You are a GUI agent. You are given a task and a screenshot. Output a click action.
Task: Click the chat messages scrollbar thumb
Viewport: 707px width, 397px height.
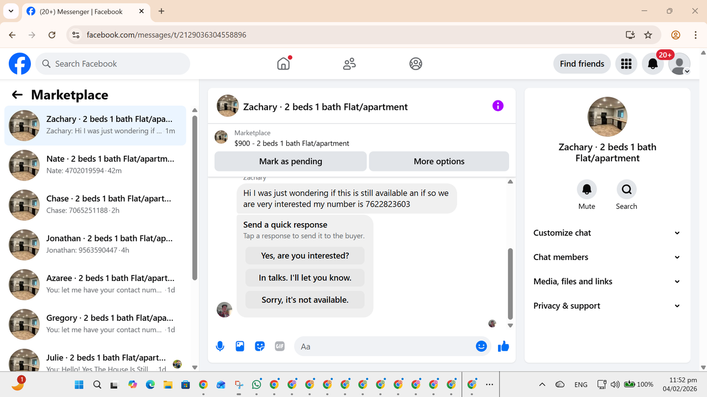click(x=510, y=284)
